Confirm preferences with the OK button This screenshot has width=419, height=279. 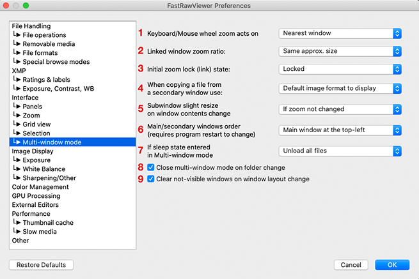point(392,265)
